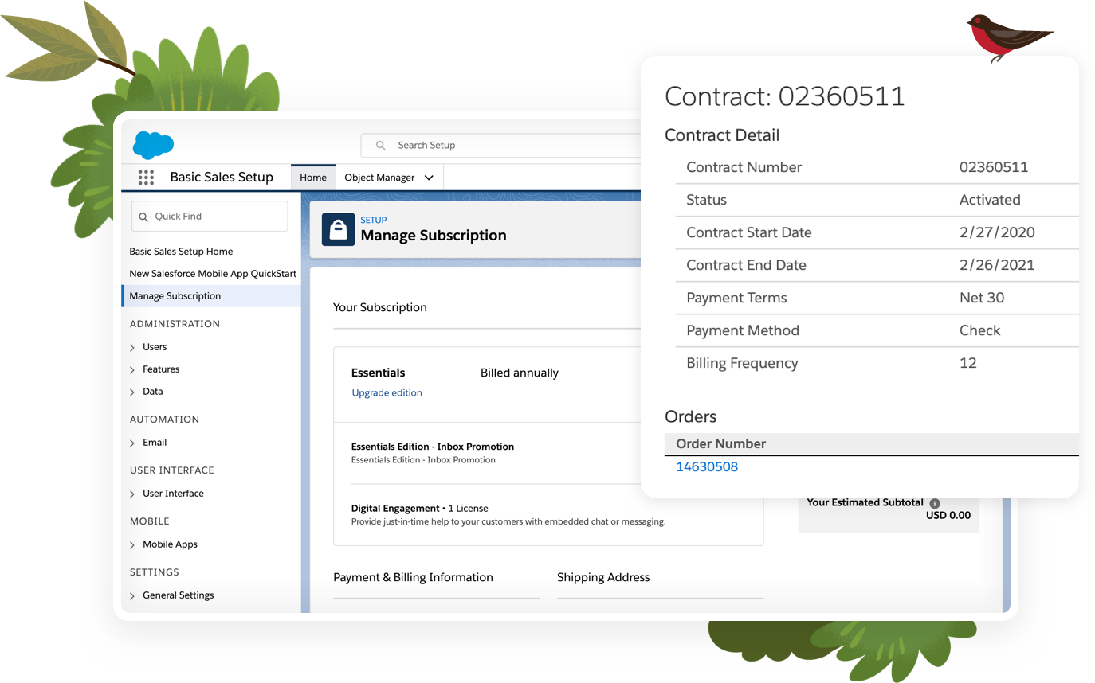This screenshot has width=1095, height=683.
Task: Click the search magnifier in Search Setup
Action: pos(381,146)
